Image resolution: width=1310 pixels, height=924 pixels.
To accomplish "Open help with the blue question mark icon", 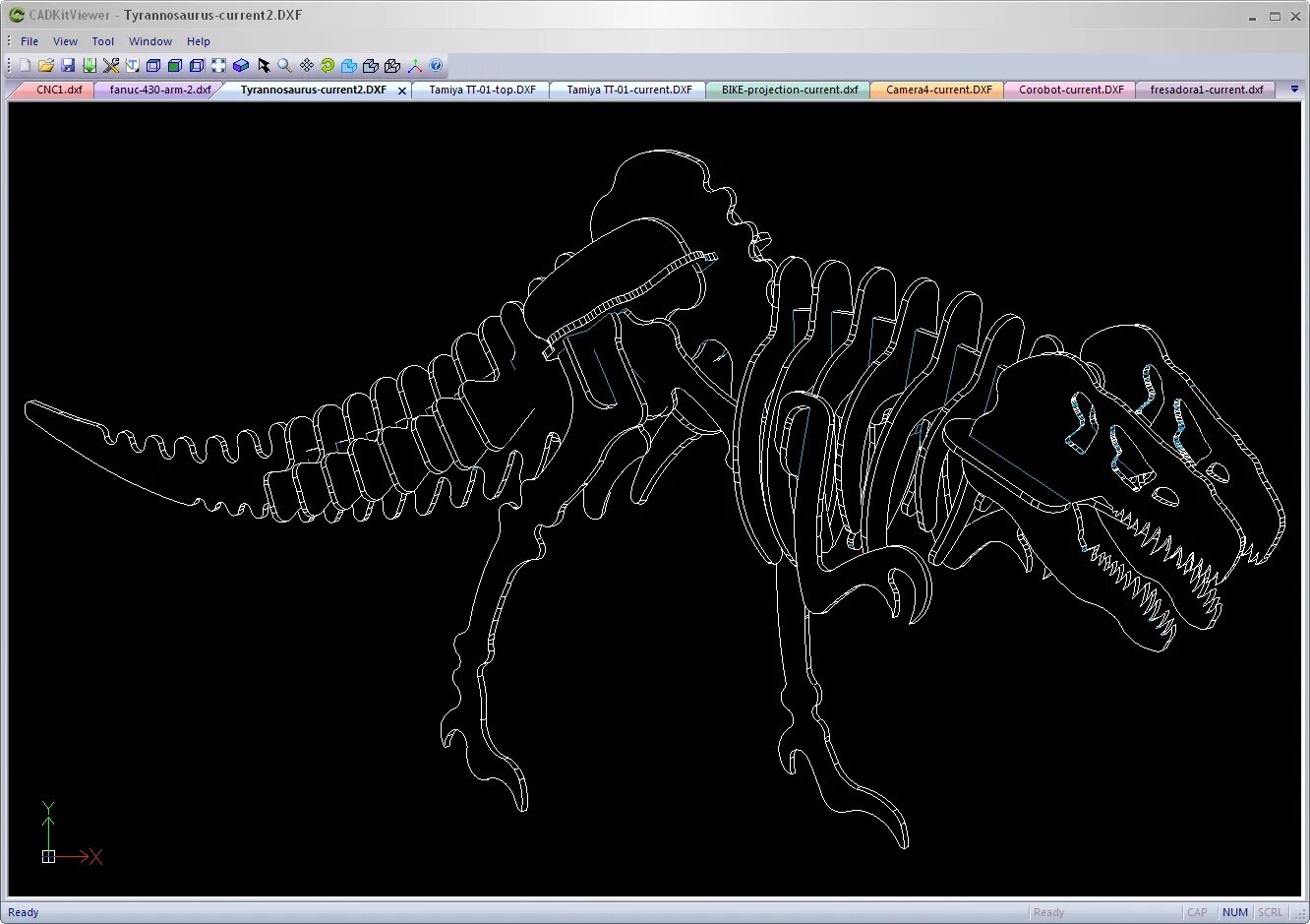I will (x=436, y=66).
